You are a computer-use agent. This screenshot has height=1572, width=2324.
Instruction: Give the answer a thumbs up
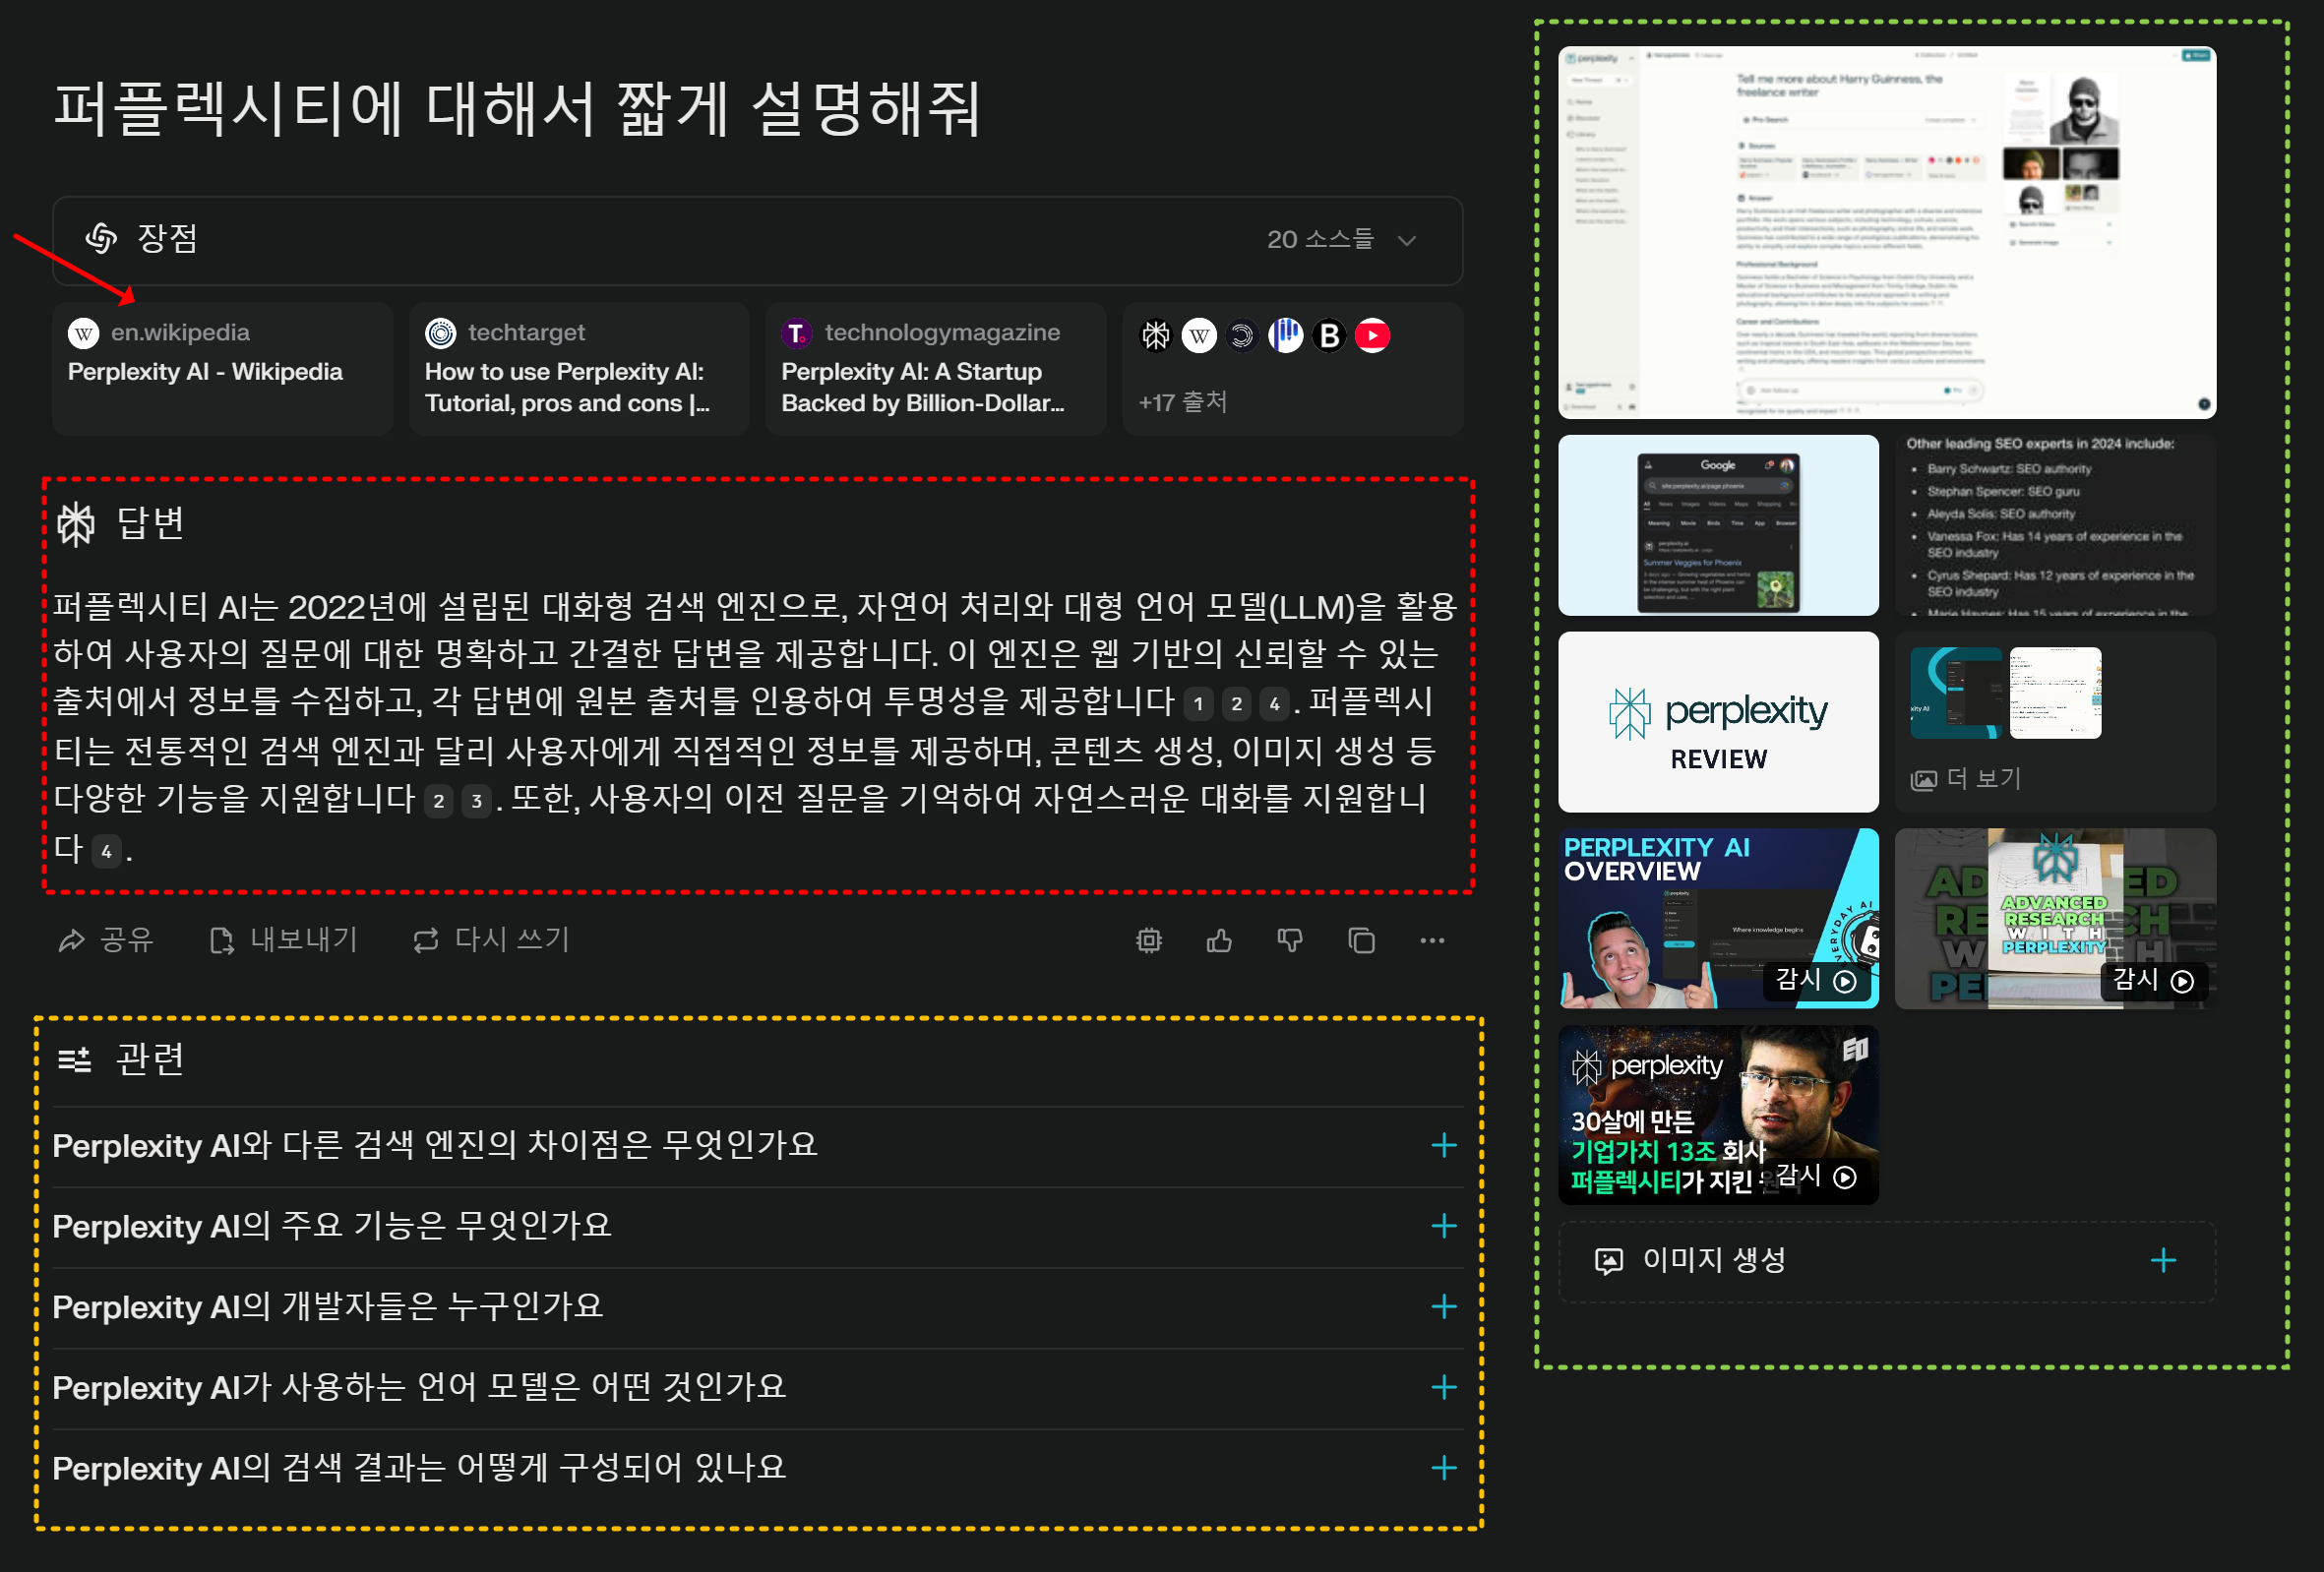pyautogui.click(x=1219, y=940)
